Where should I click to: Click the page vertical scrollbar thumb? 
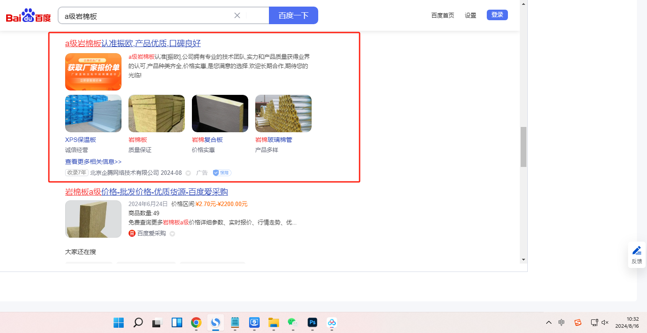[523, 147]
